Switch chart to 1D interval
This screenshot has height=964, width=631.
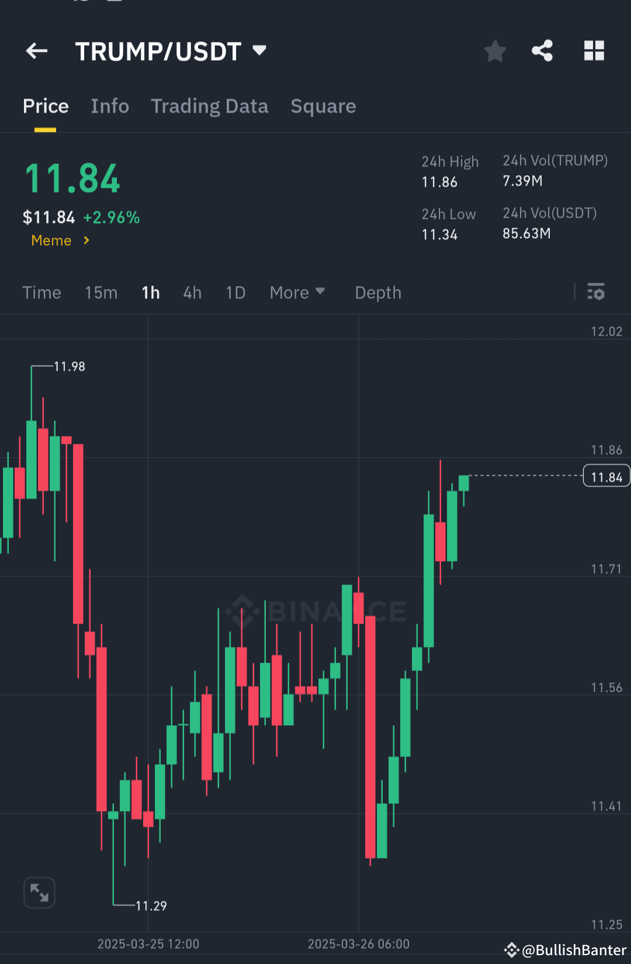coord(235,293)
